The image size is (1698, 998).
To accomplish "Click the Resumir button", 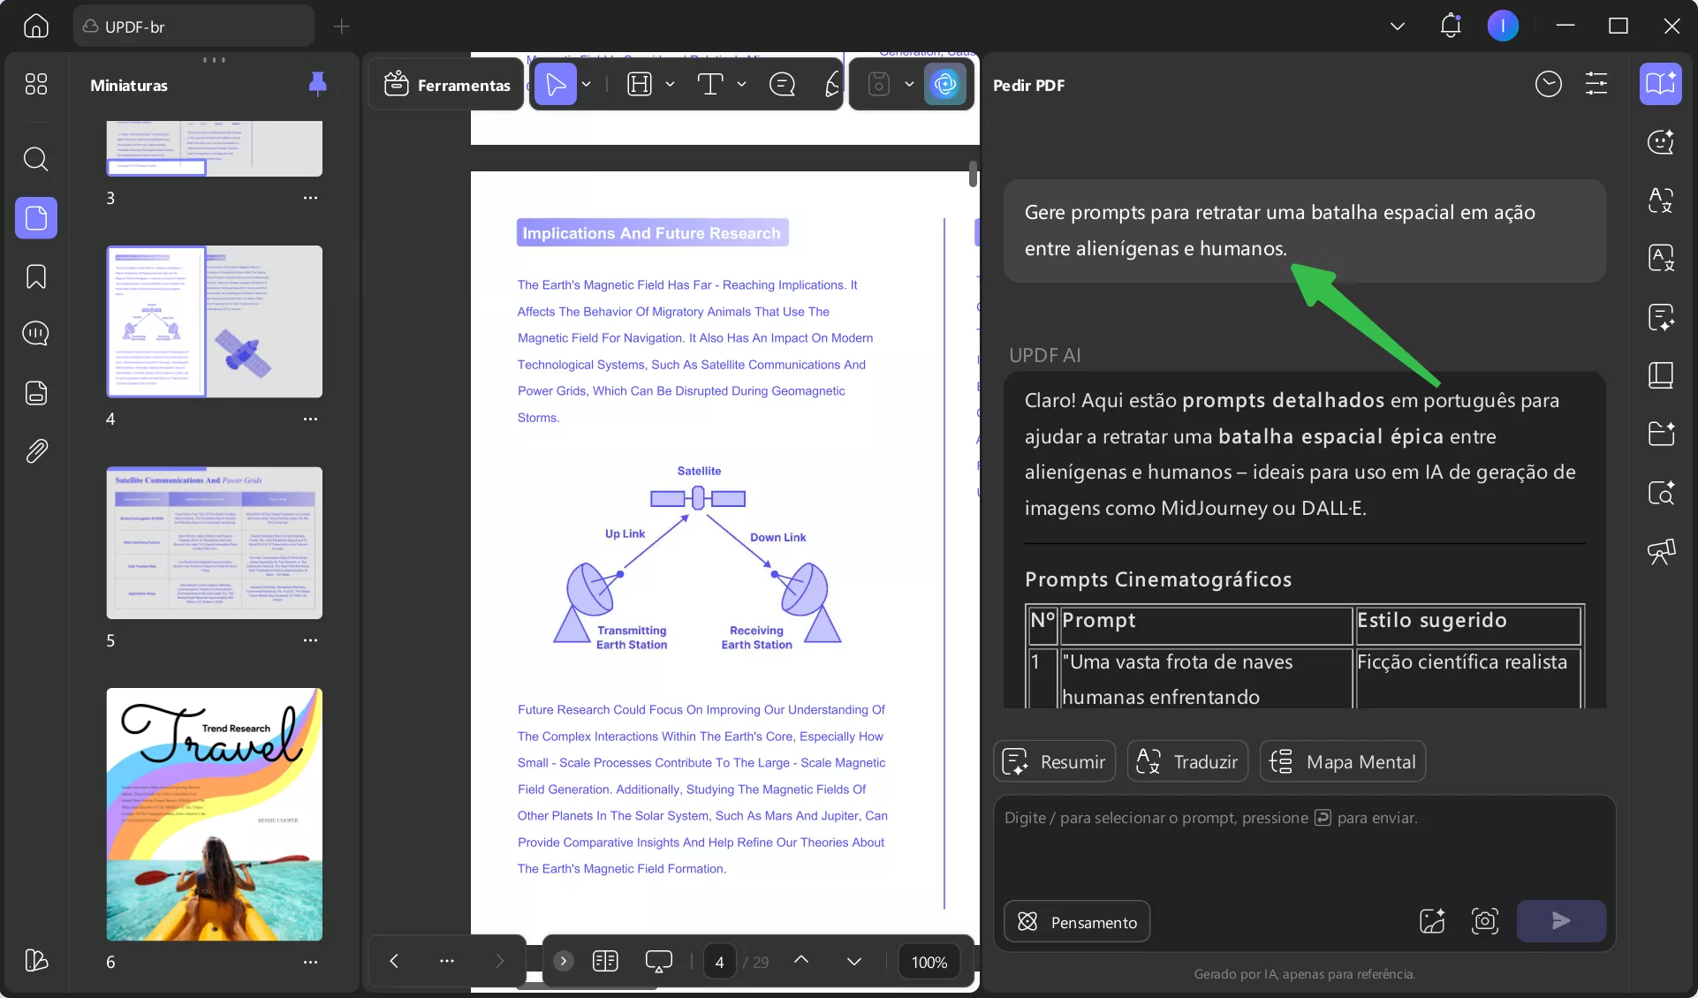I will (1054, 761).
